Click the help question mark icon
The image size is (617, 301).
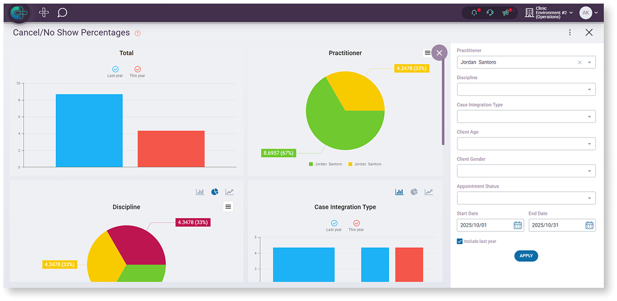[137, 33]
